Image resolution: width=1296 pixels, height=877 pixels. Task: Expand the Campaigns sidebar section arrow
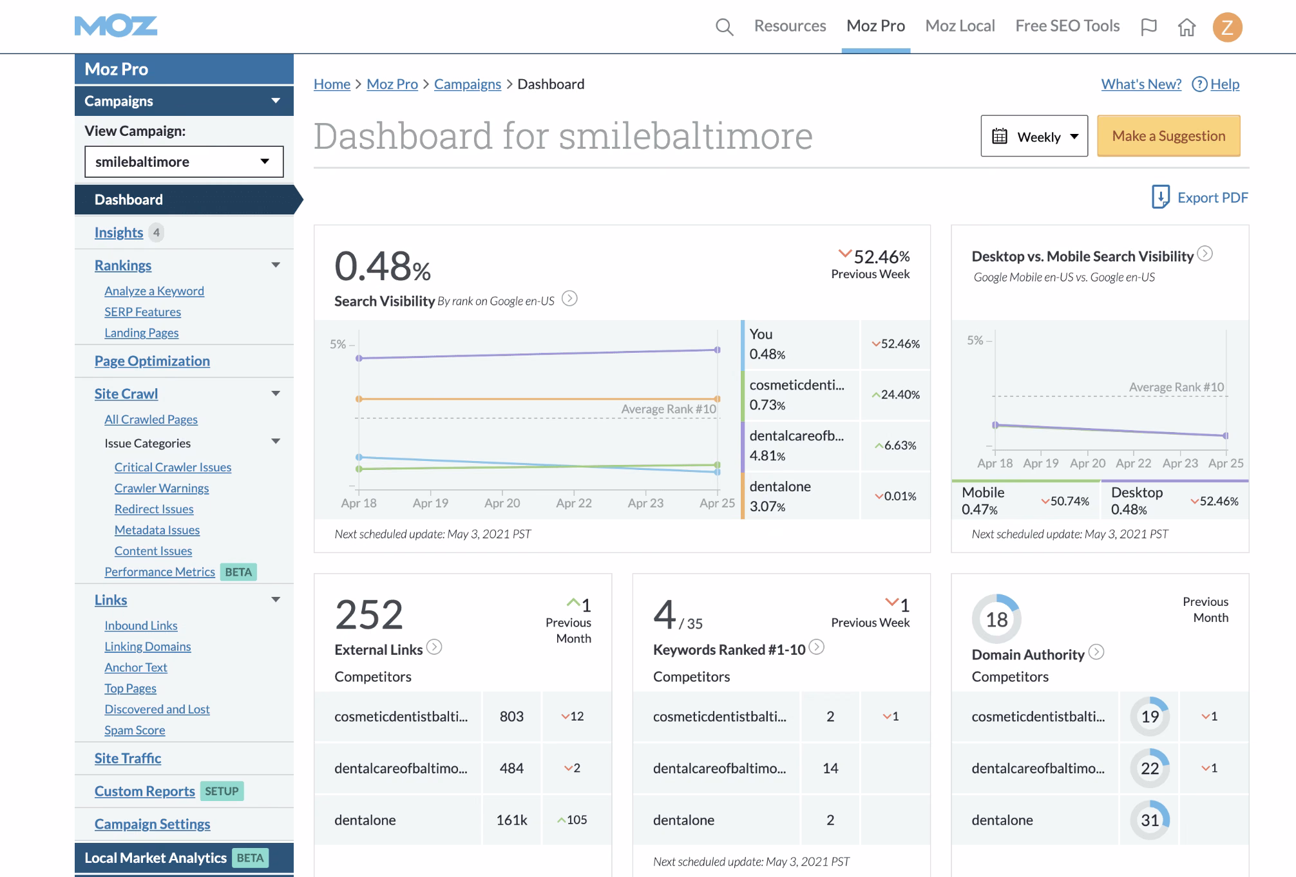[276, 101]
